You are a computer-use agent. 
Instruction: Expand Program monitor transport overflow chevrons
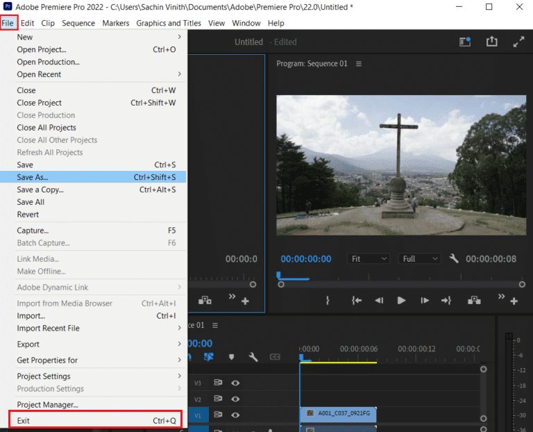point(501,297)
